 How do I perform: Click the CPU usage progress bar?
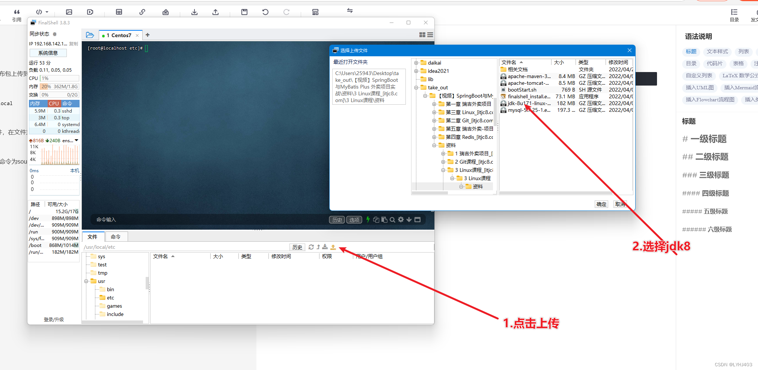(x=59, y=78)
